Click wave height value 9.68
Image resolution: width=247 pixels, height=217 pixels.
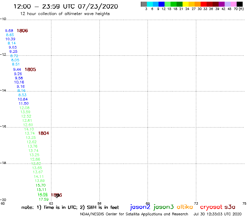tap(9, 31)
